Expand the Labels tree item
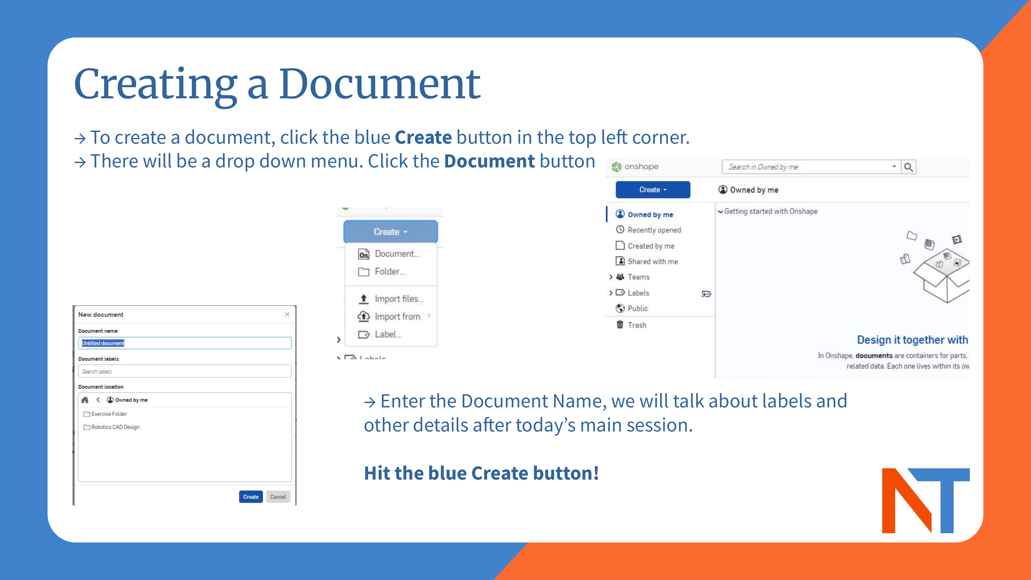 coord(611,293)
